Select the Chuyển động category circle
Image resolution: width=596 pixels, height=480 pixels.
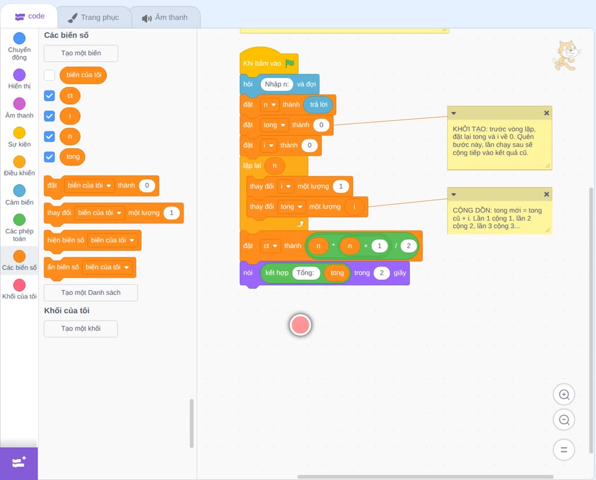pyautogui.click(x=19, y=38)
